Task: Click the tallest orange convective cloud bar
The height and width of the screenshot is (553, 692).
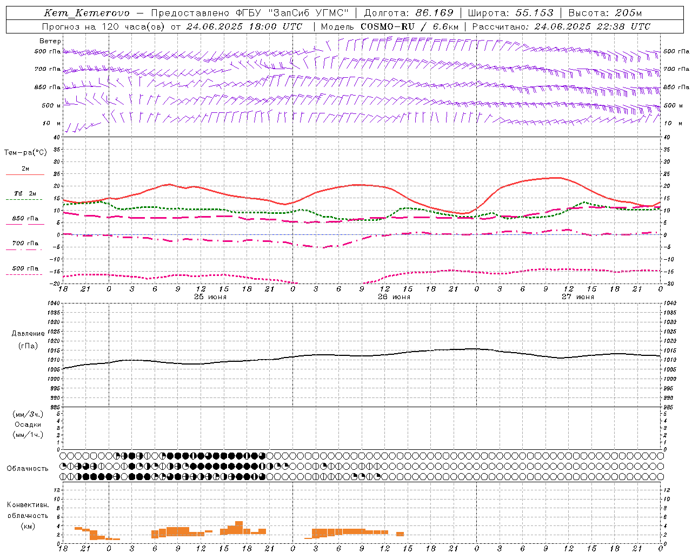Action: click(239, 528)
